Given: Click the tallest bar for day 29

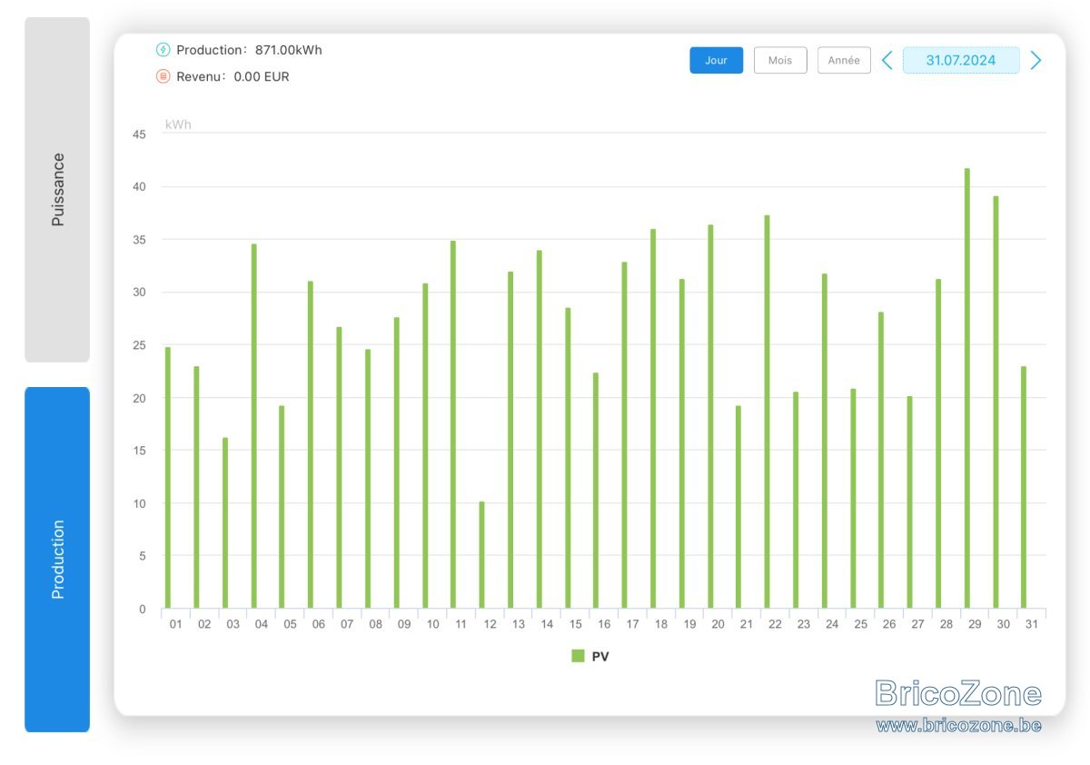Looking at the screenshot, I should (966, 388).
